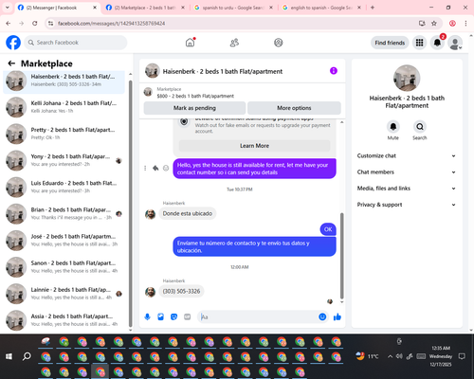Mute conversation with bell icon
Image resolution: width=474 pixels, height=379 pixels.
click(393, 127)
